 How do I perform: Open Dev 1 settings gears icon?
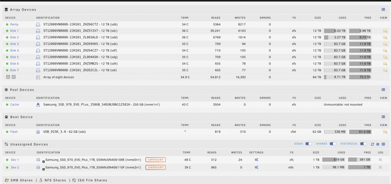click(256, 160)
